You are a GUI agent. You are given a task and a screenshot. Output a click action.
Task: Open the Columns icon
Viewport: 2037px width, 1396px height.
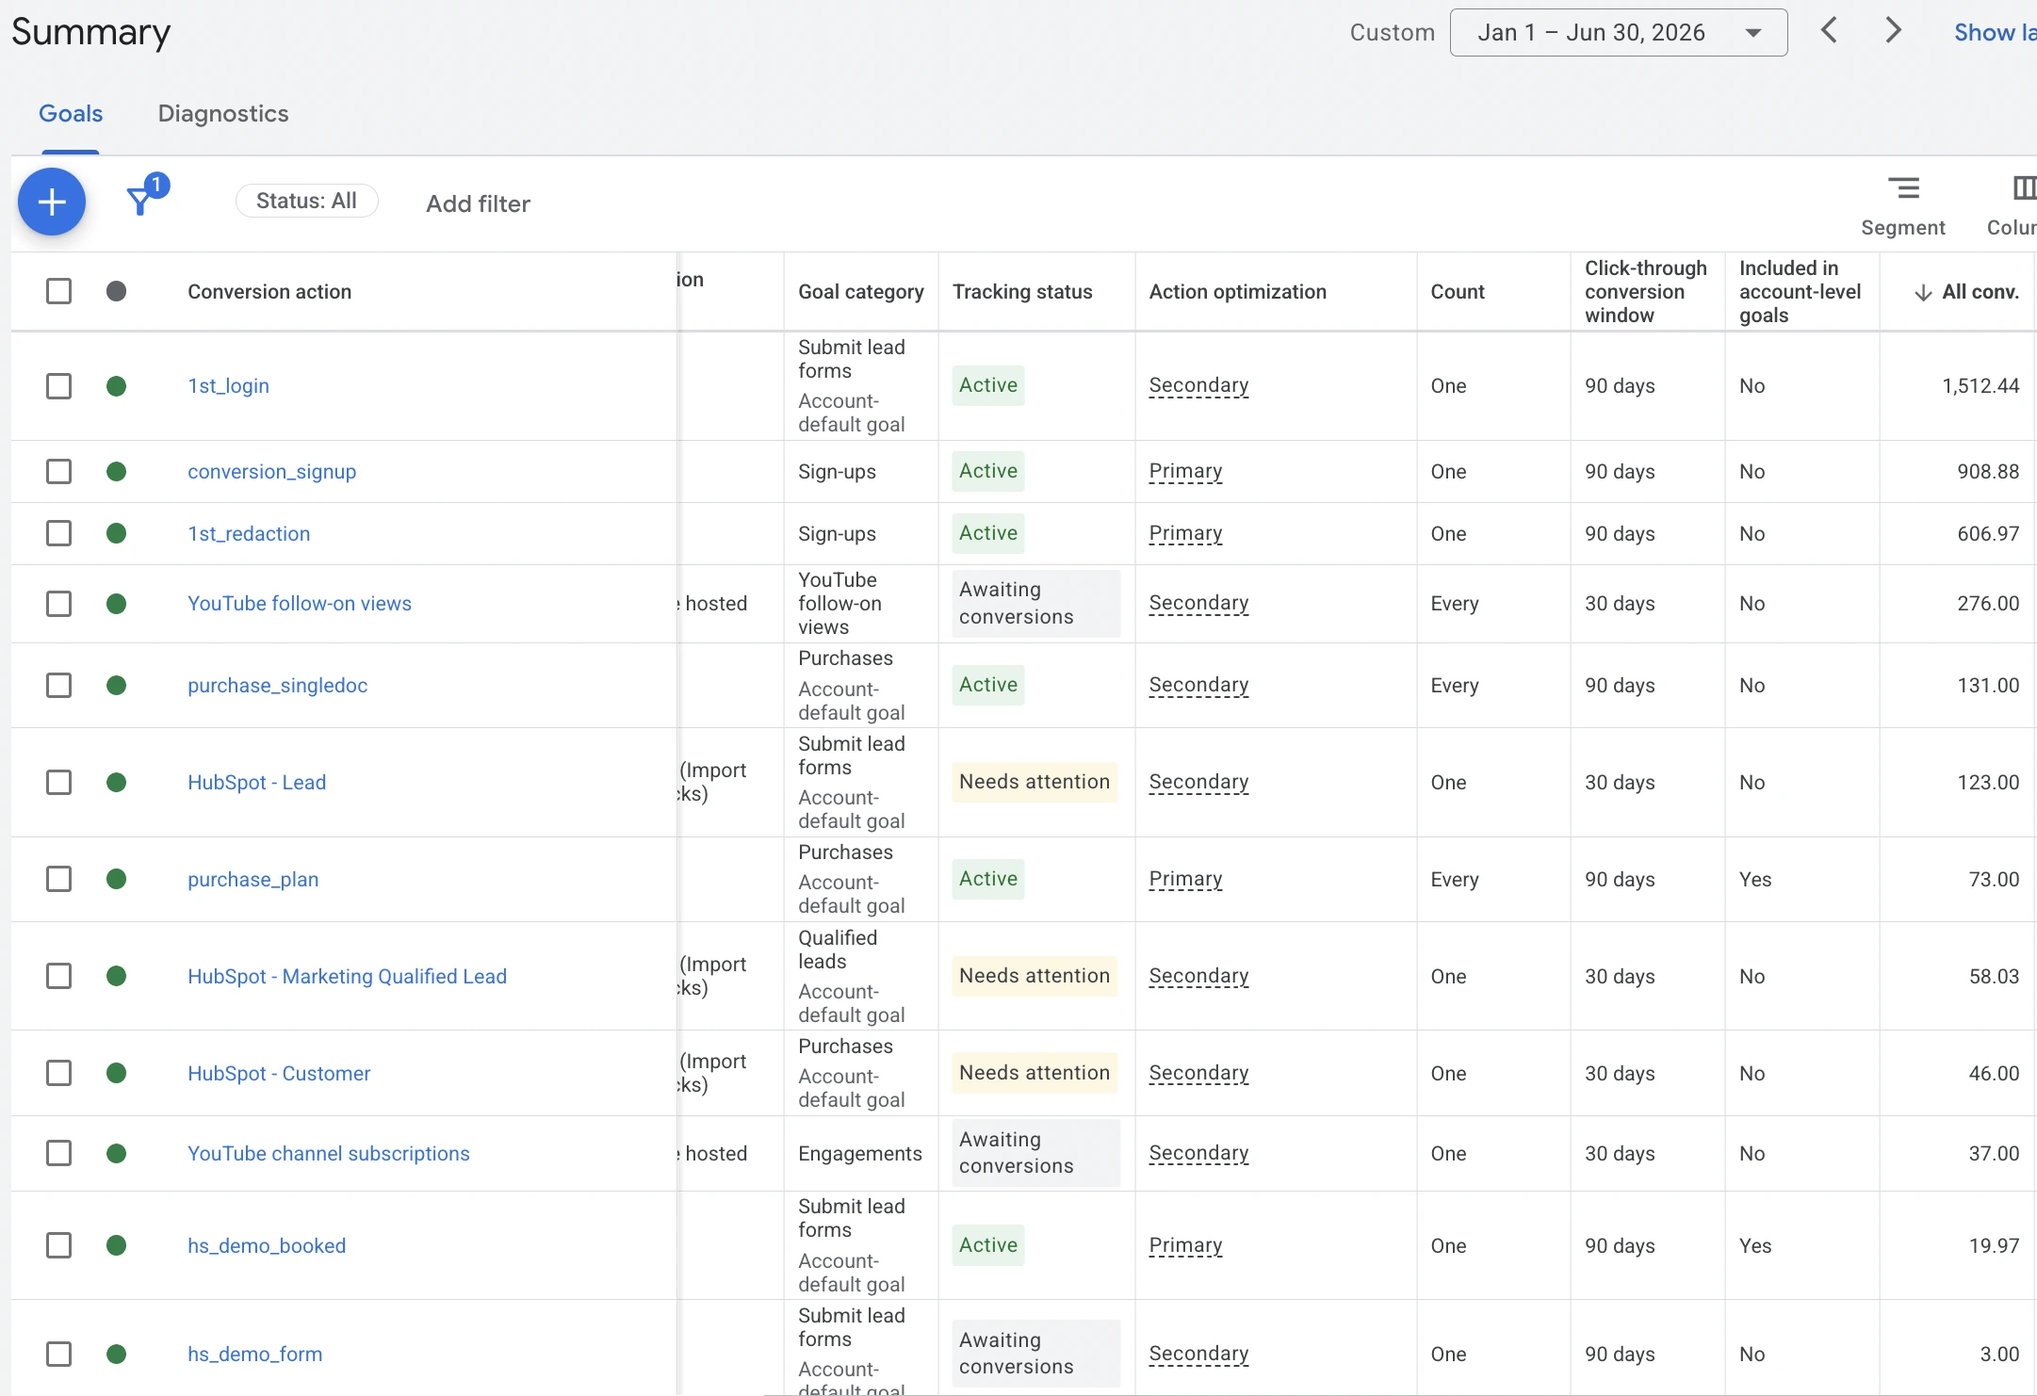(2024, 188)
